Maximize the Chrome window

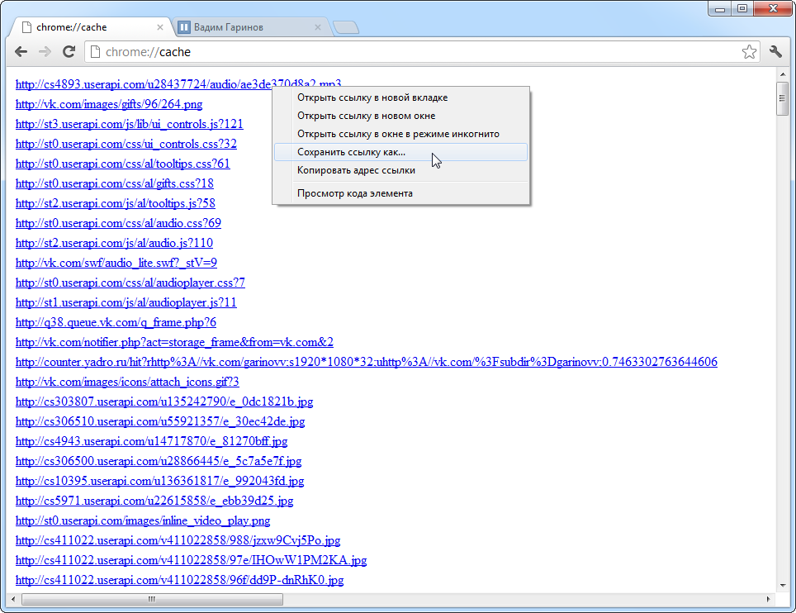click(x=742, y=8)
